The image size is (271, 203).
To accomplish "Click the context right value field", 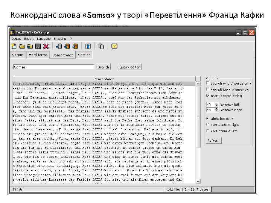I will pyautogui.click(x=210, y=110).
